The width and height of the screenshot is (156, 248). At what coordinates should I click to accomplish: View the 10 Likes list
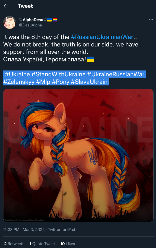click(x=68, y=244)
